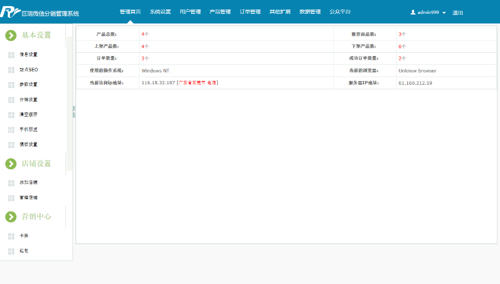Open the 用户管理 nav menu

190,12
